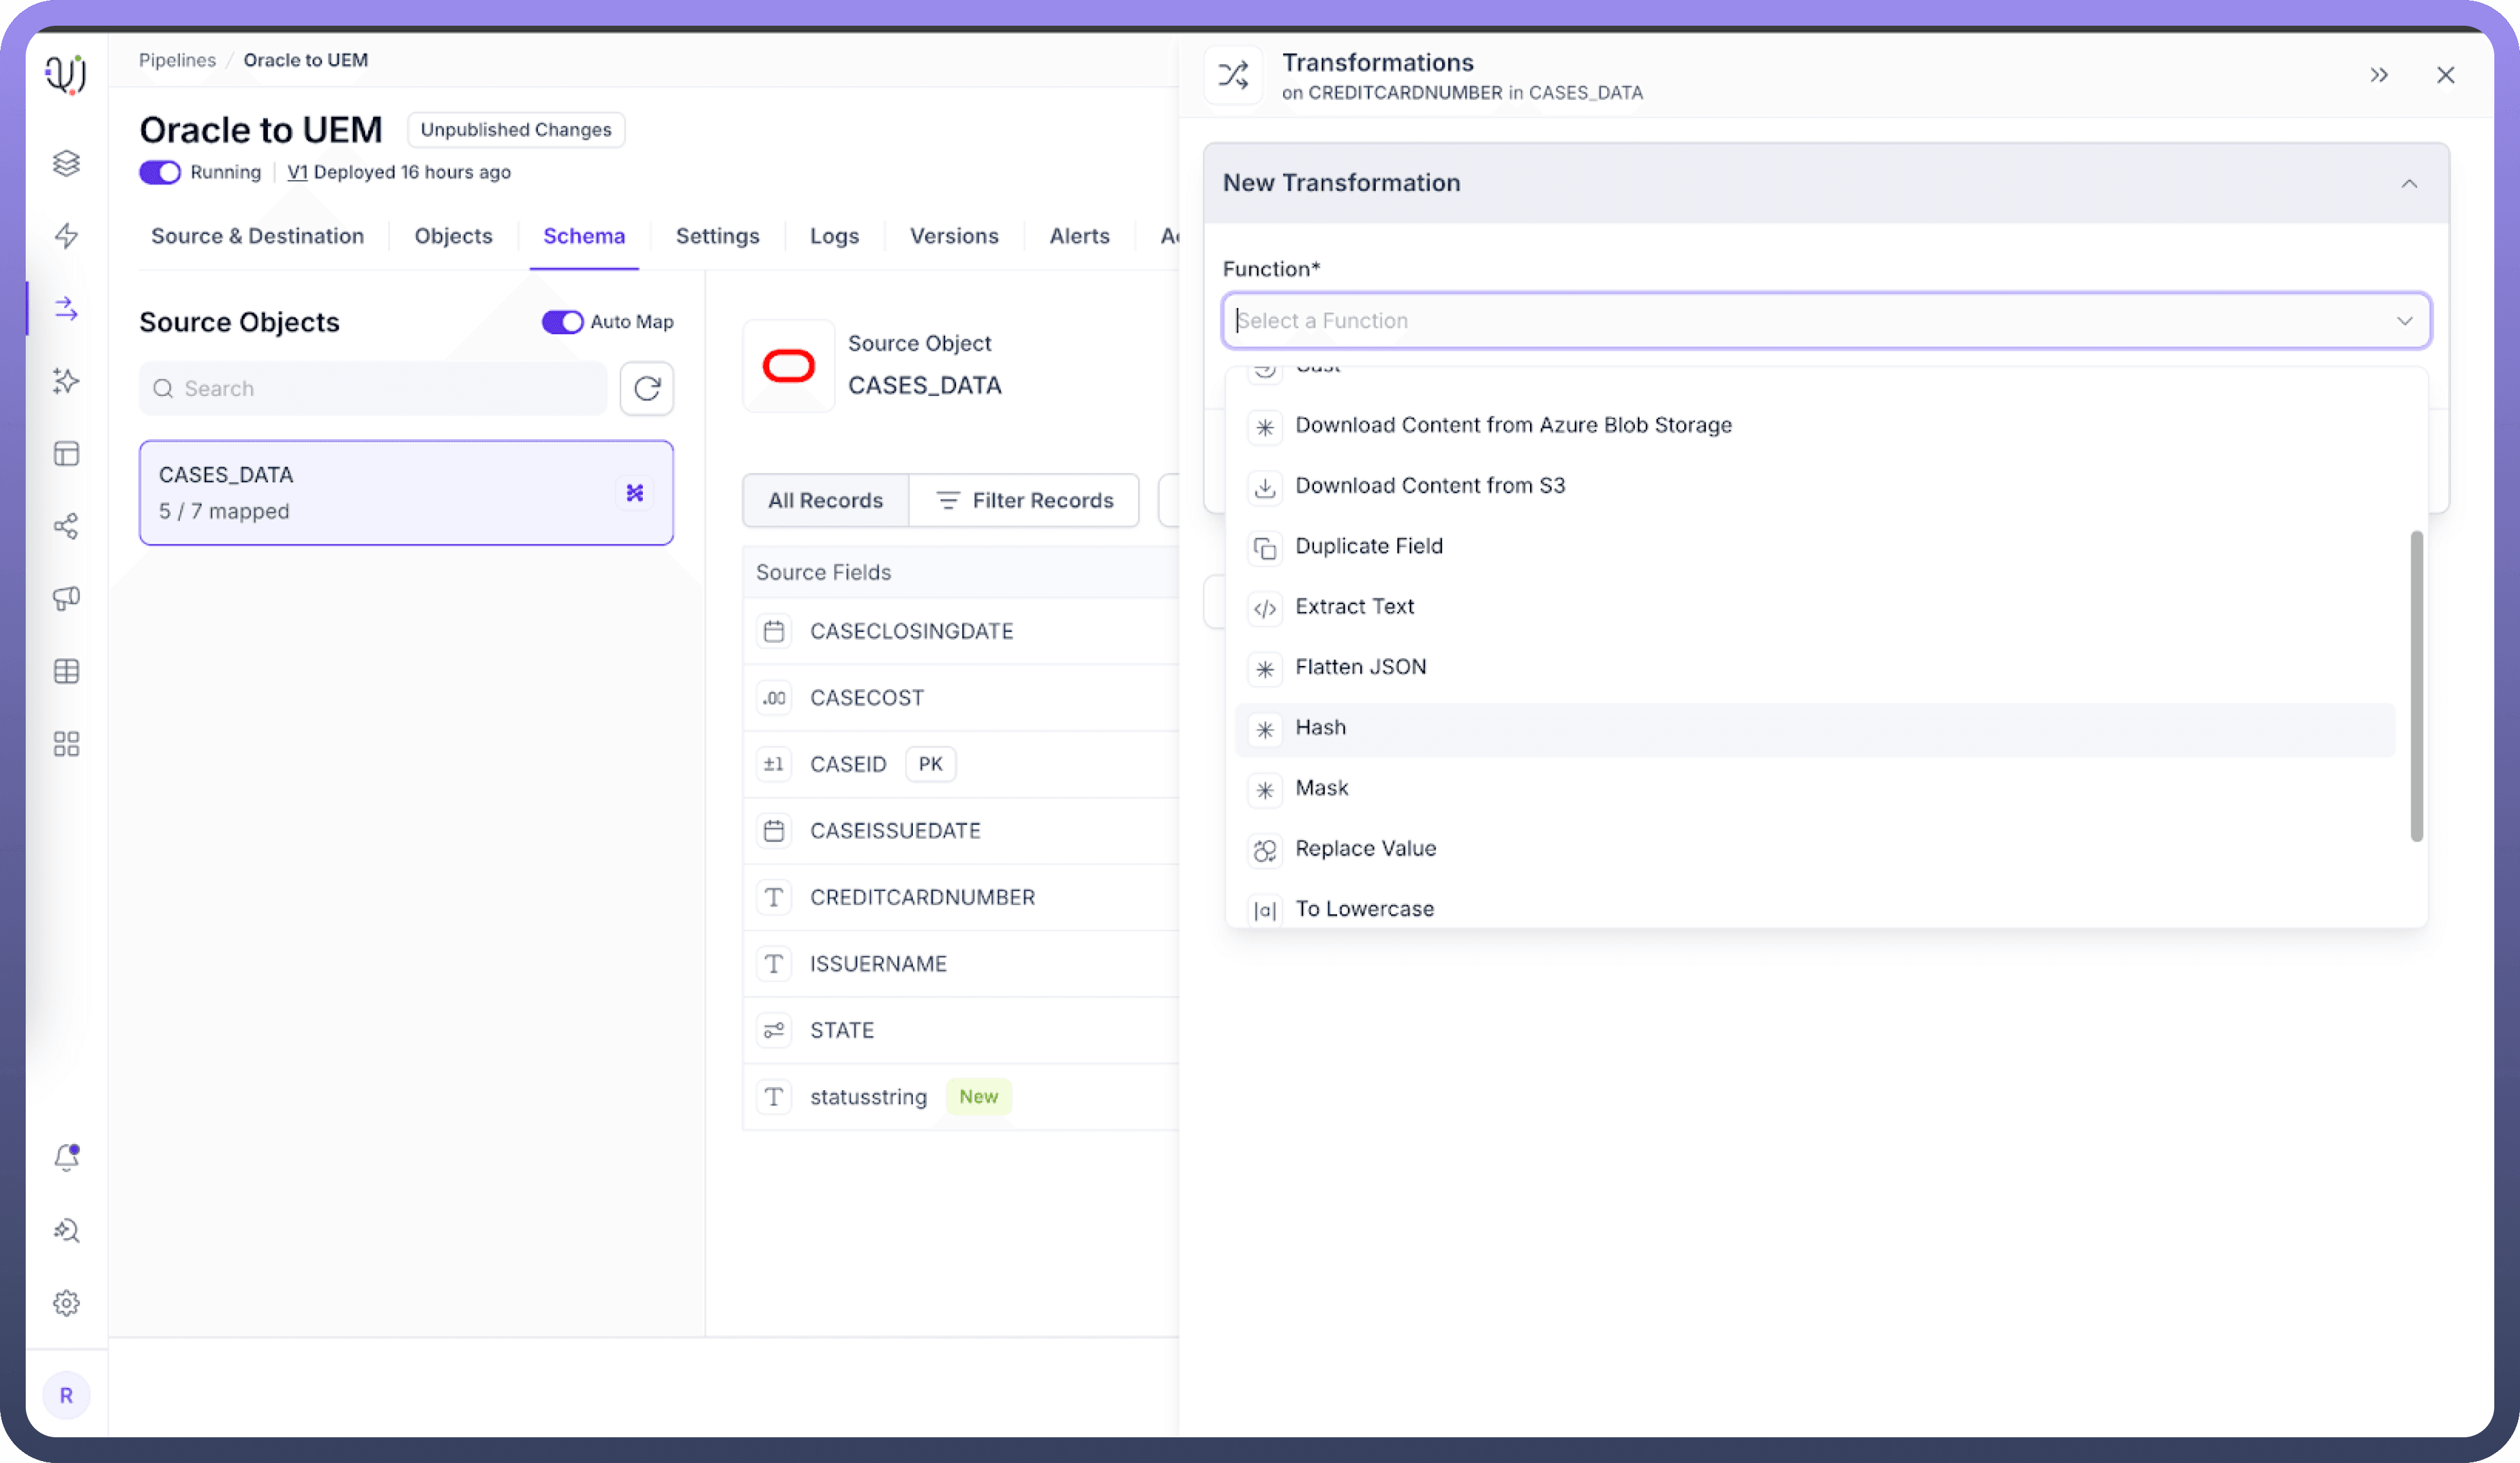Click the lightning bolt sidebar icon
This screenshot has height=1463, width=2520.
(66, 235)
